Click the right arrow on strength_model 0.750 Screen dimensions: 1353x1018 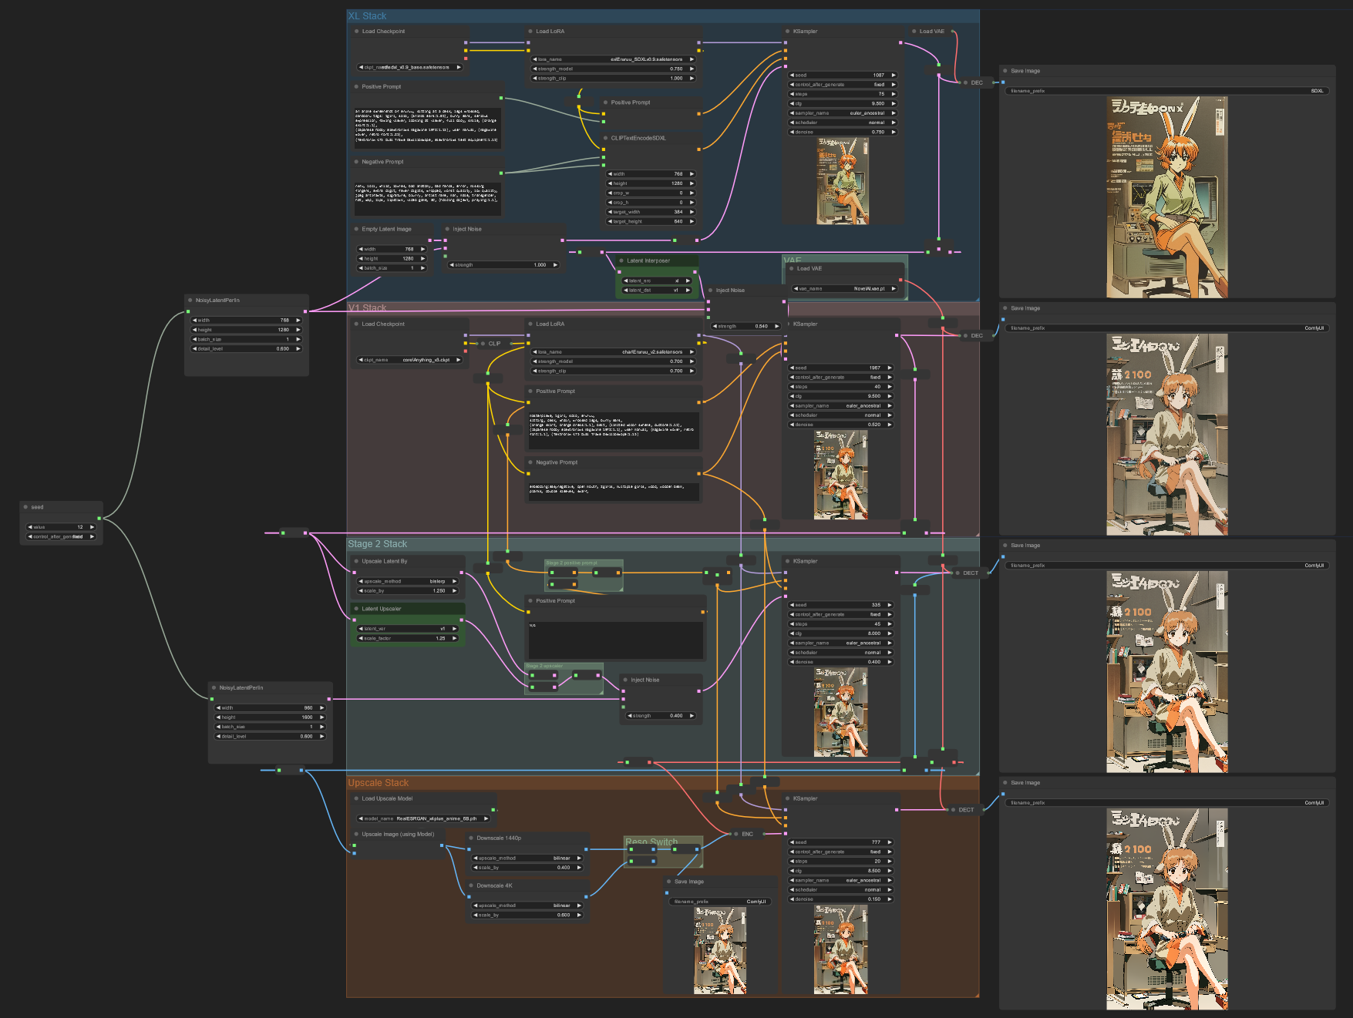pos(692,69)
